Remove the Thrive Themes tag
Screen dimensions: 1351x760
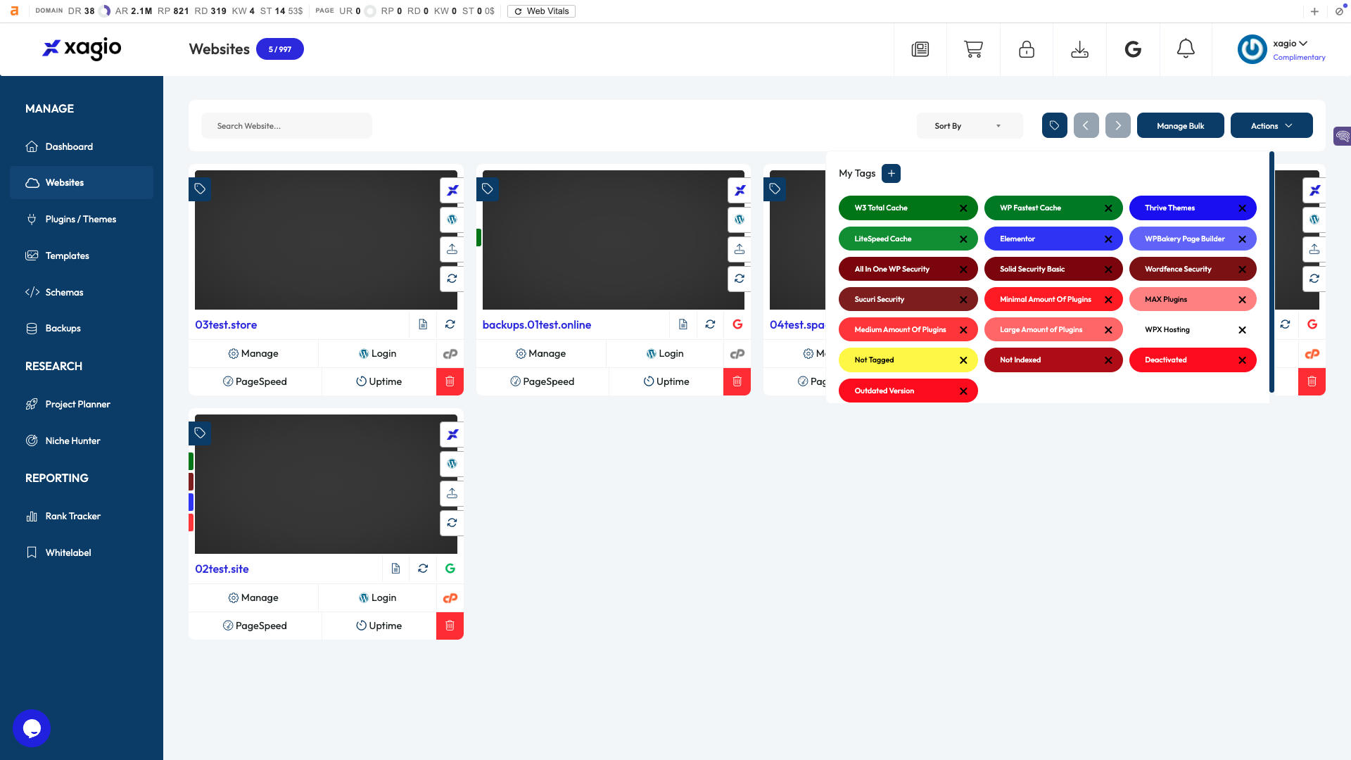[x=1242, y=208]
